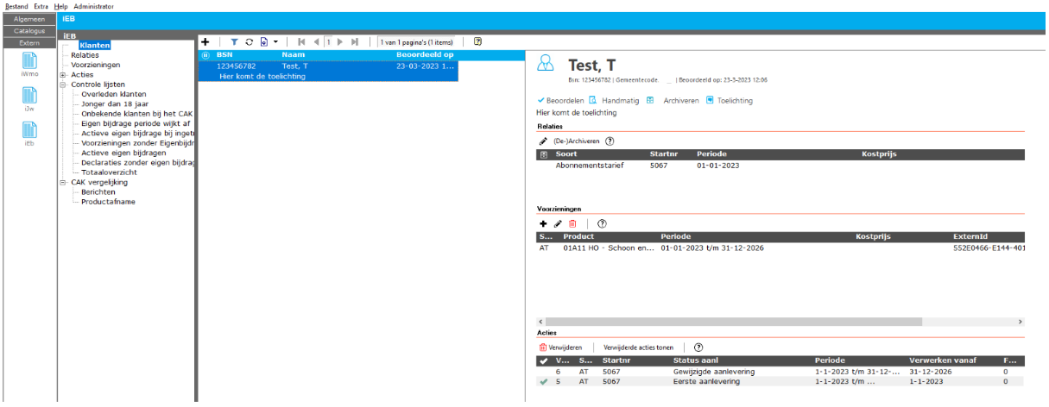Switch to the Catalogus tab
This screenshot has height=407, width=1049.
click(x=28, y=30)
